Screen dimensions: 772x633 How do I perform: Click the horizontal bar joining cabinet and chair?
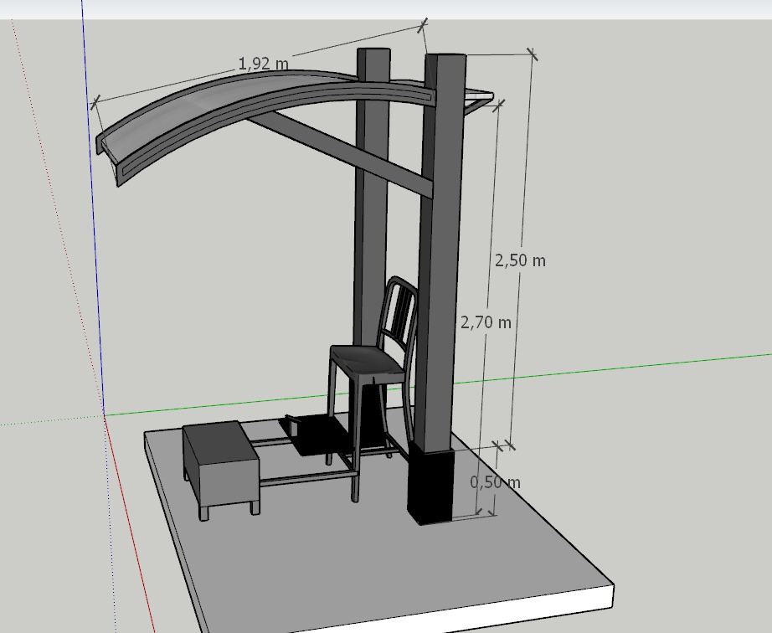coord(306,477)
